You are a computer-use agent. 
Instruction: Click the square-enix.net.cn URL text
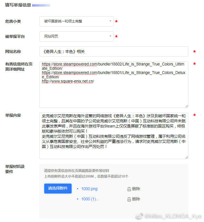[68, 81]
